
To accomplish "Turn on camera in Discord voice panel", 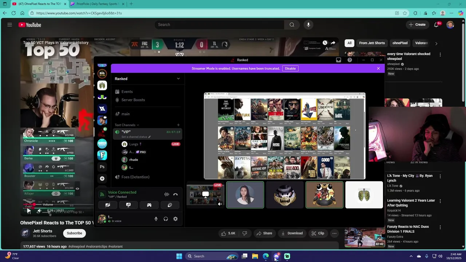I will pos(108,205).
